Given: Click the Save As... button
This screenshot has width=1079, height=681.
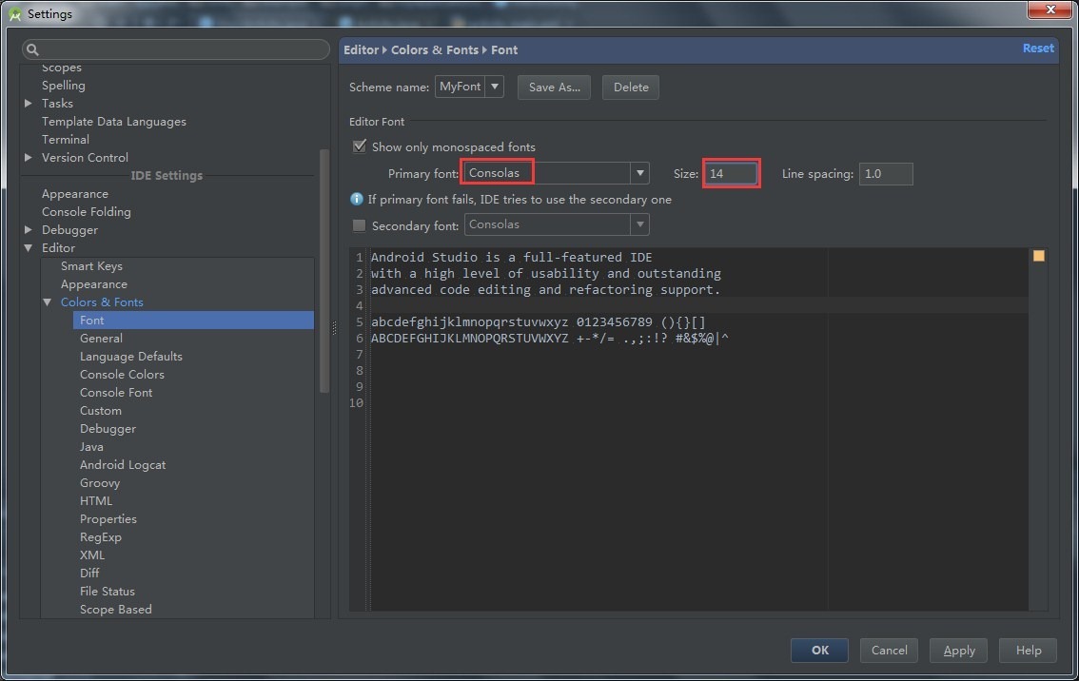Looking at the screenshot, I should [554, 88].
